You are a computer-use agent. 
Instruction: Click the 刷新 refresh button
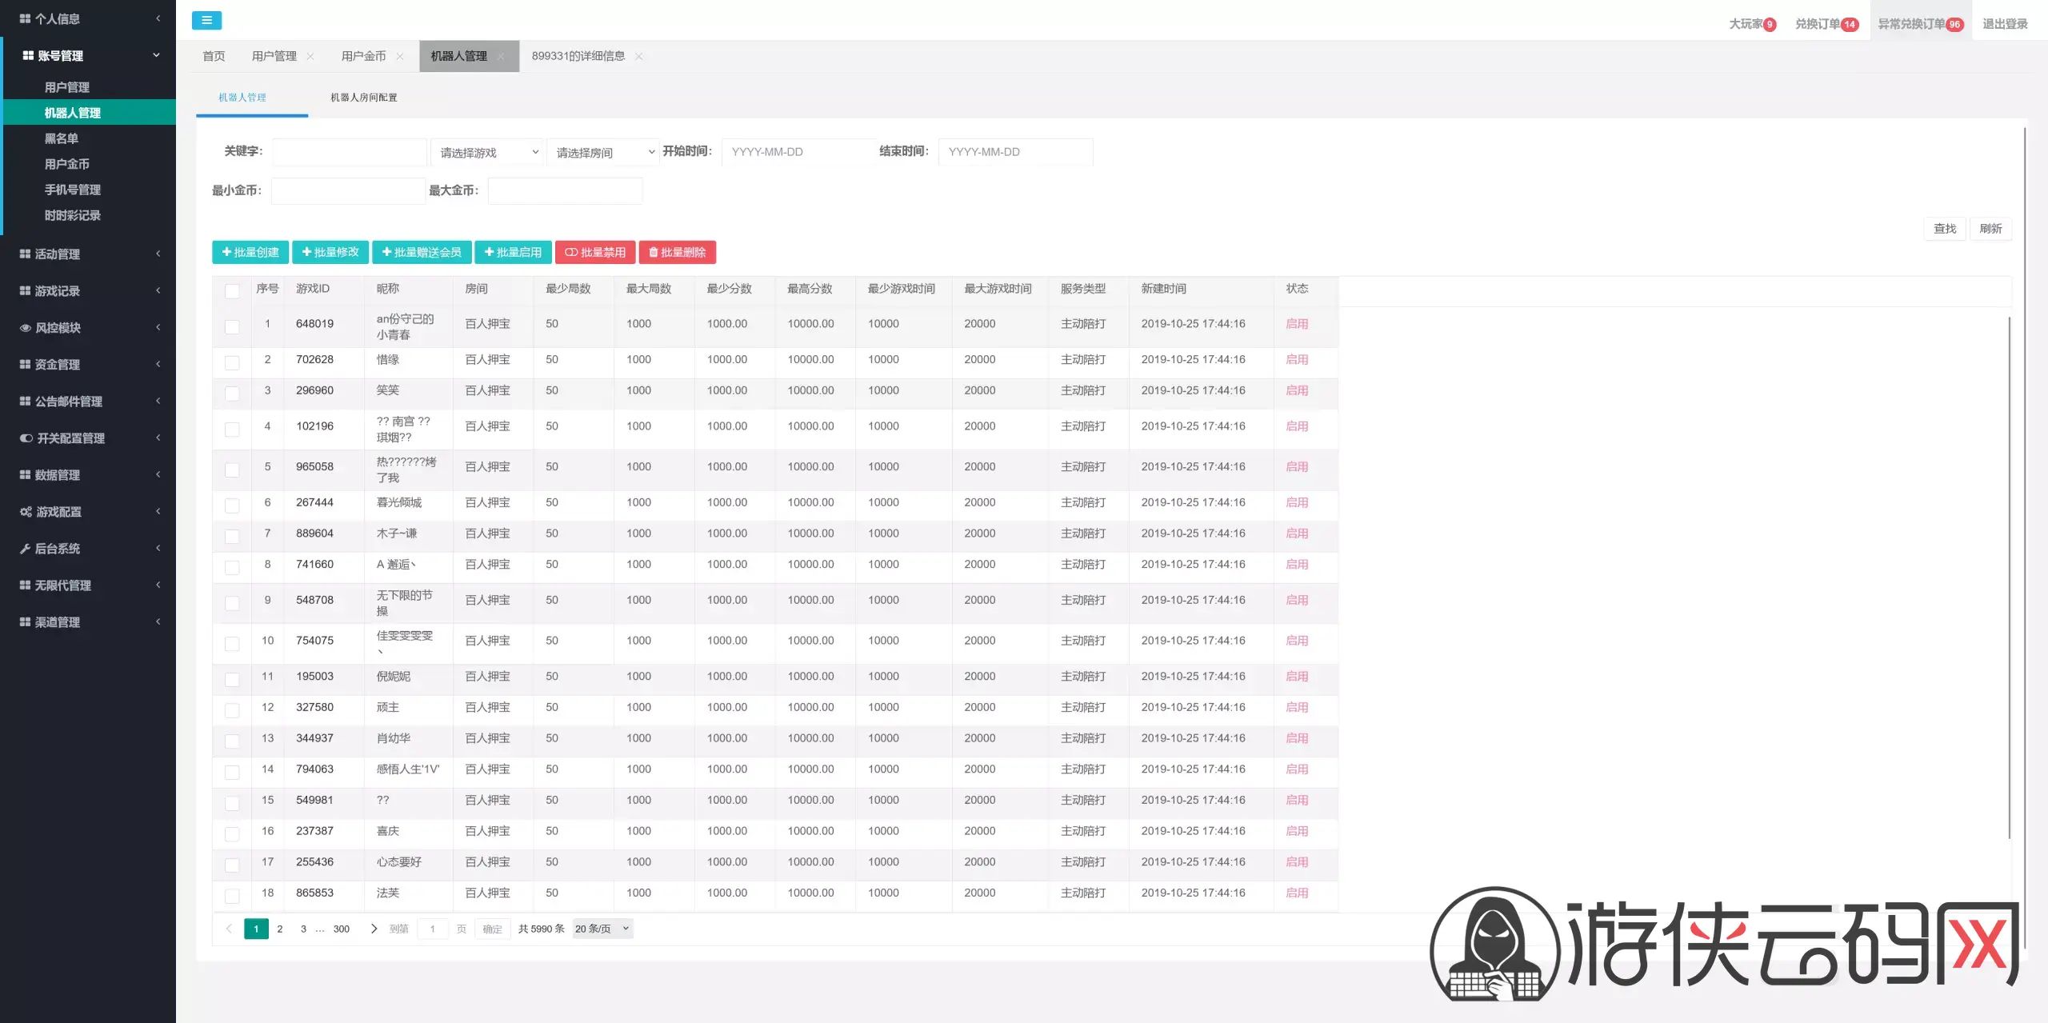pyautogui.click(x=1990, y=229)
